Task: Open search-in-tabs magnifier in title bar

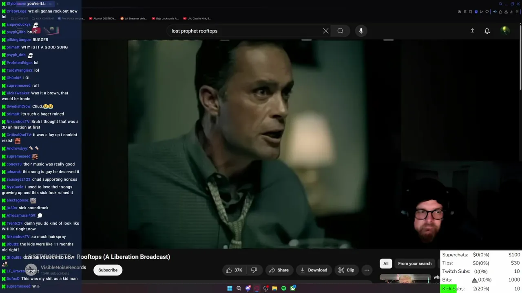Action: (500, 4)
